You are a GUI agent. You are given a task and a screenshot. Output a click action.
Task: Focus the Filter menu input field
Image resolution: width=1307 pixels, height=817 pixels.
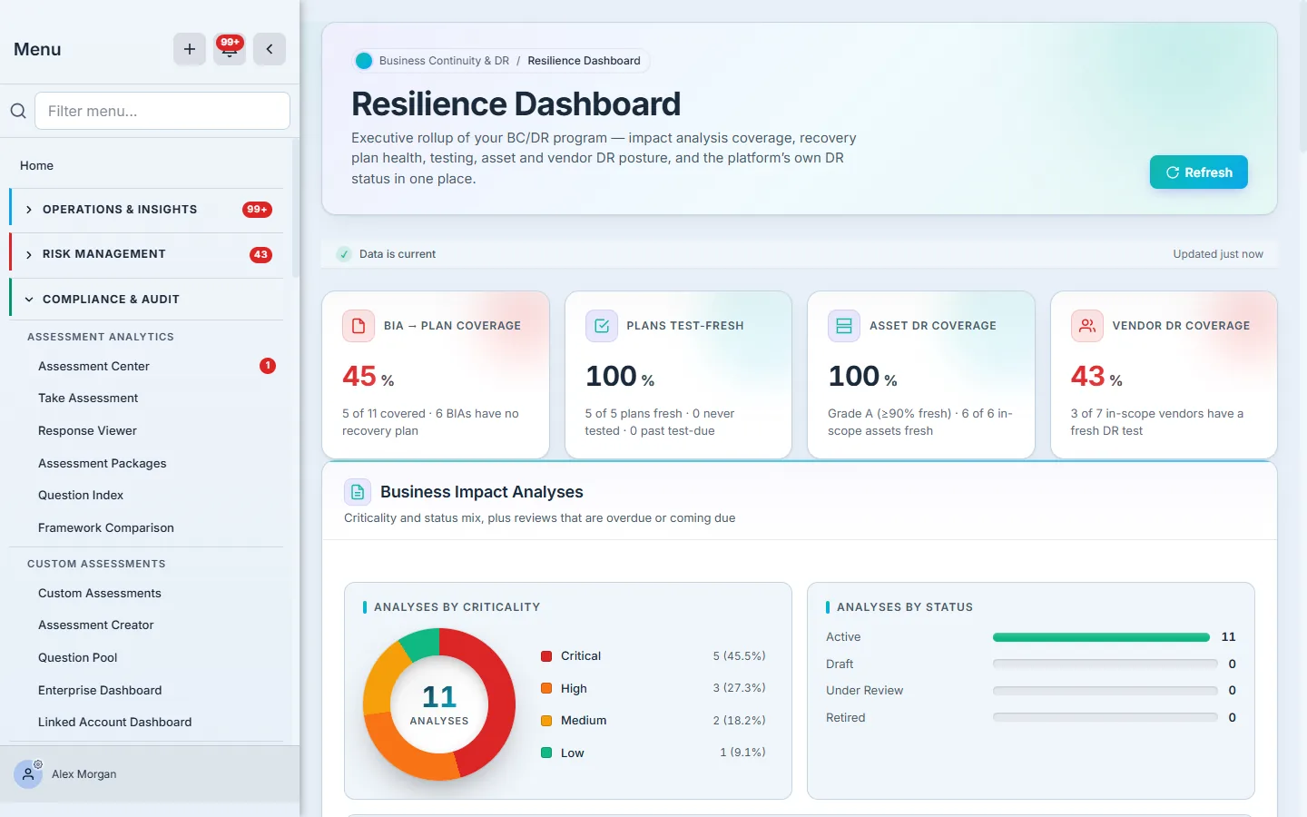(x=162, y=111)
